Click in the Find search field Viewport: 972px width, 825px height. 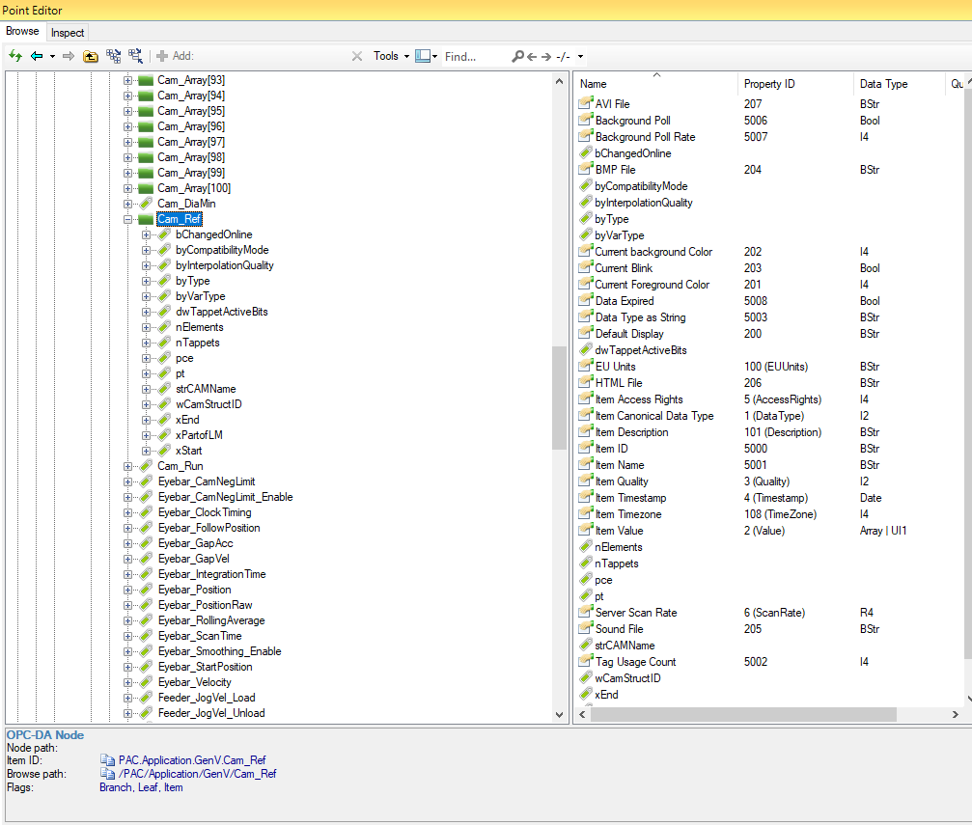[473, 56]
